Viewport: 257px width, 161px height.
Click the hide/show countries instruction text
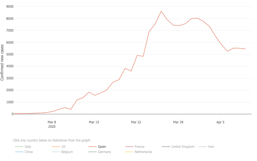click(52, 140)
